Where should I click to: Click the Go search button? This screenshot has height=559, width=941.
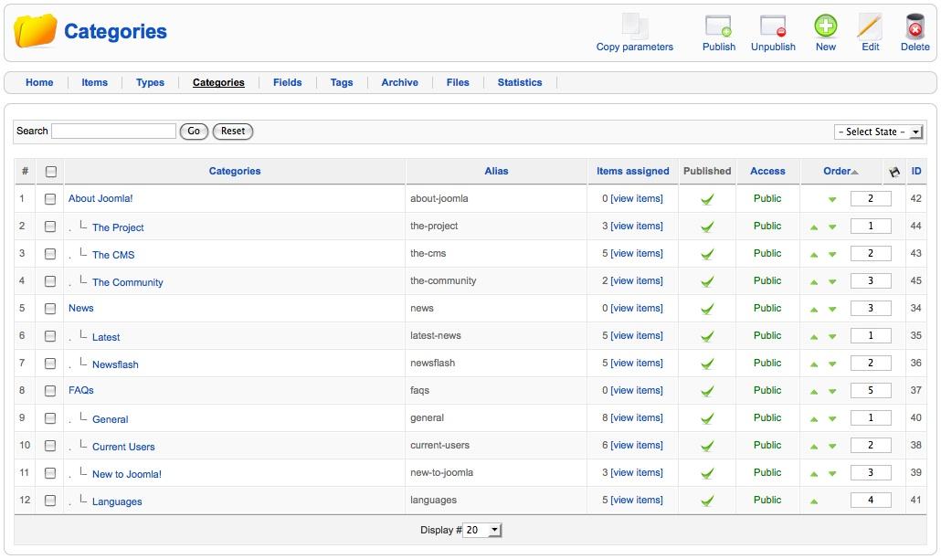(x=194, y=131)
